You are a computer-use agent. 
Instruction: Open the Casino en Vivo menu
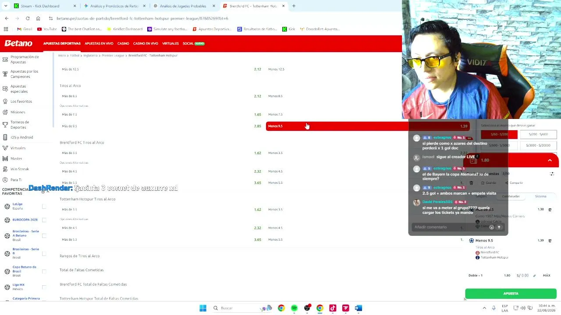[x=146, y=44]
